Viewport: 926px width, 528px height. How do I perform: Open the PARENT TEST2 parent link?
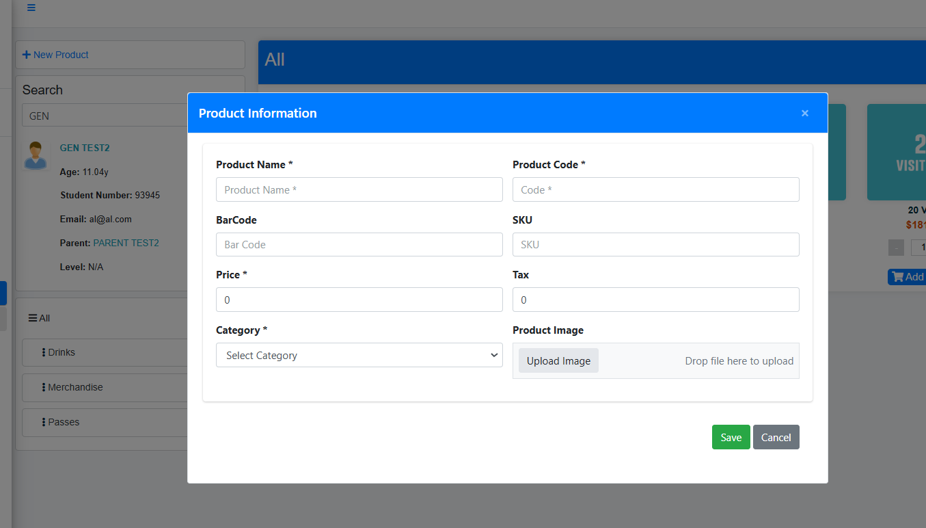[x=126, y=243]
